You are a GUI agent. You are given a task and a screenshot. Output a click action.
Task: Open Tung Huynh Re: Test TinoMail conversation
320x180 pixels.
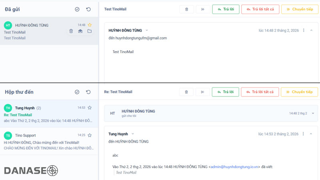(x=49, y=114)
